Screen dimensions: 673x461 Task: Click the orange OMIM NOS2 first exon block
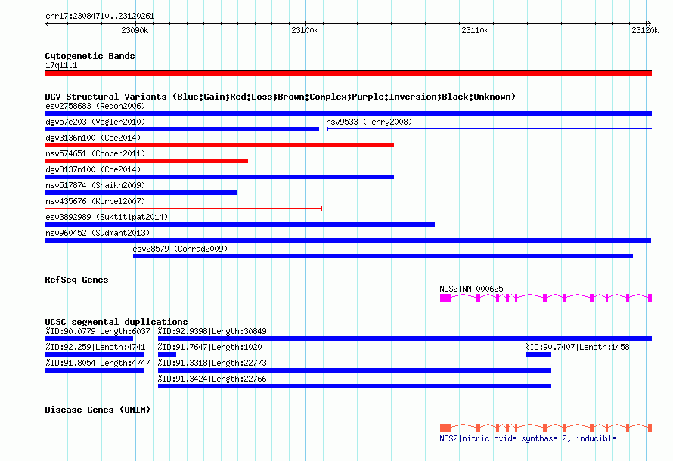[x=445, y=428]
